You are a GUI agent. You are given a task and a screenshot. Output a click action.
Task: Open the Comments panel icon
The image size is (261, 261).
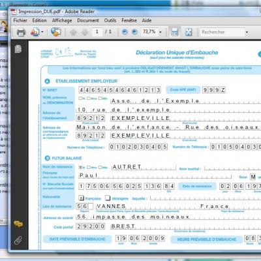(x=18, y=224)
